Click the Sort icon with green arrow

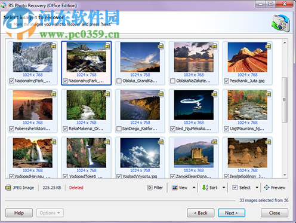click(x=205, y=188)
